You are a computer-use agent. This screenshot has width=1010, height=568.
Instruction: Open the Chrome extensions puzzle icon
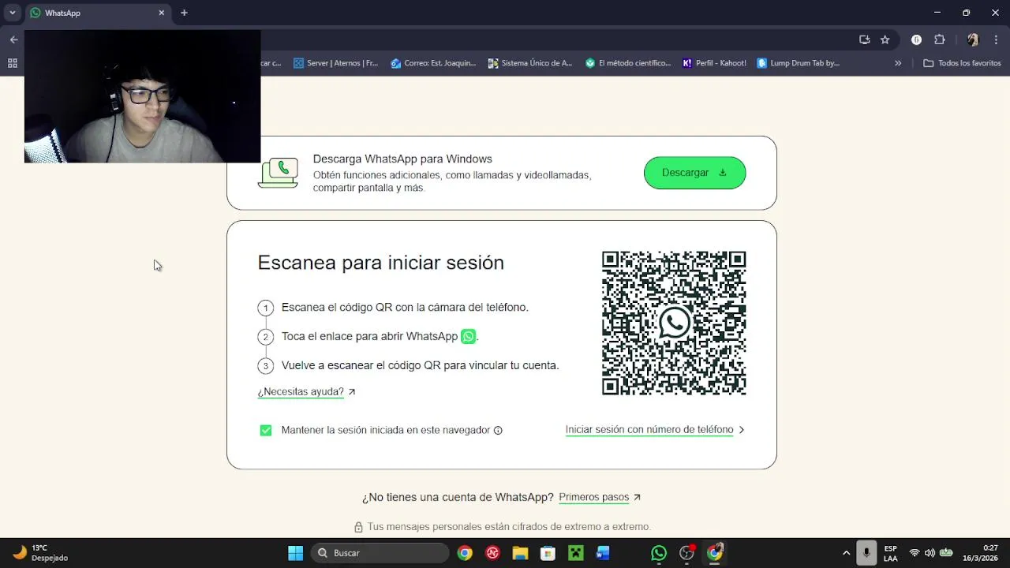point(939,39)
